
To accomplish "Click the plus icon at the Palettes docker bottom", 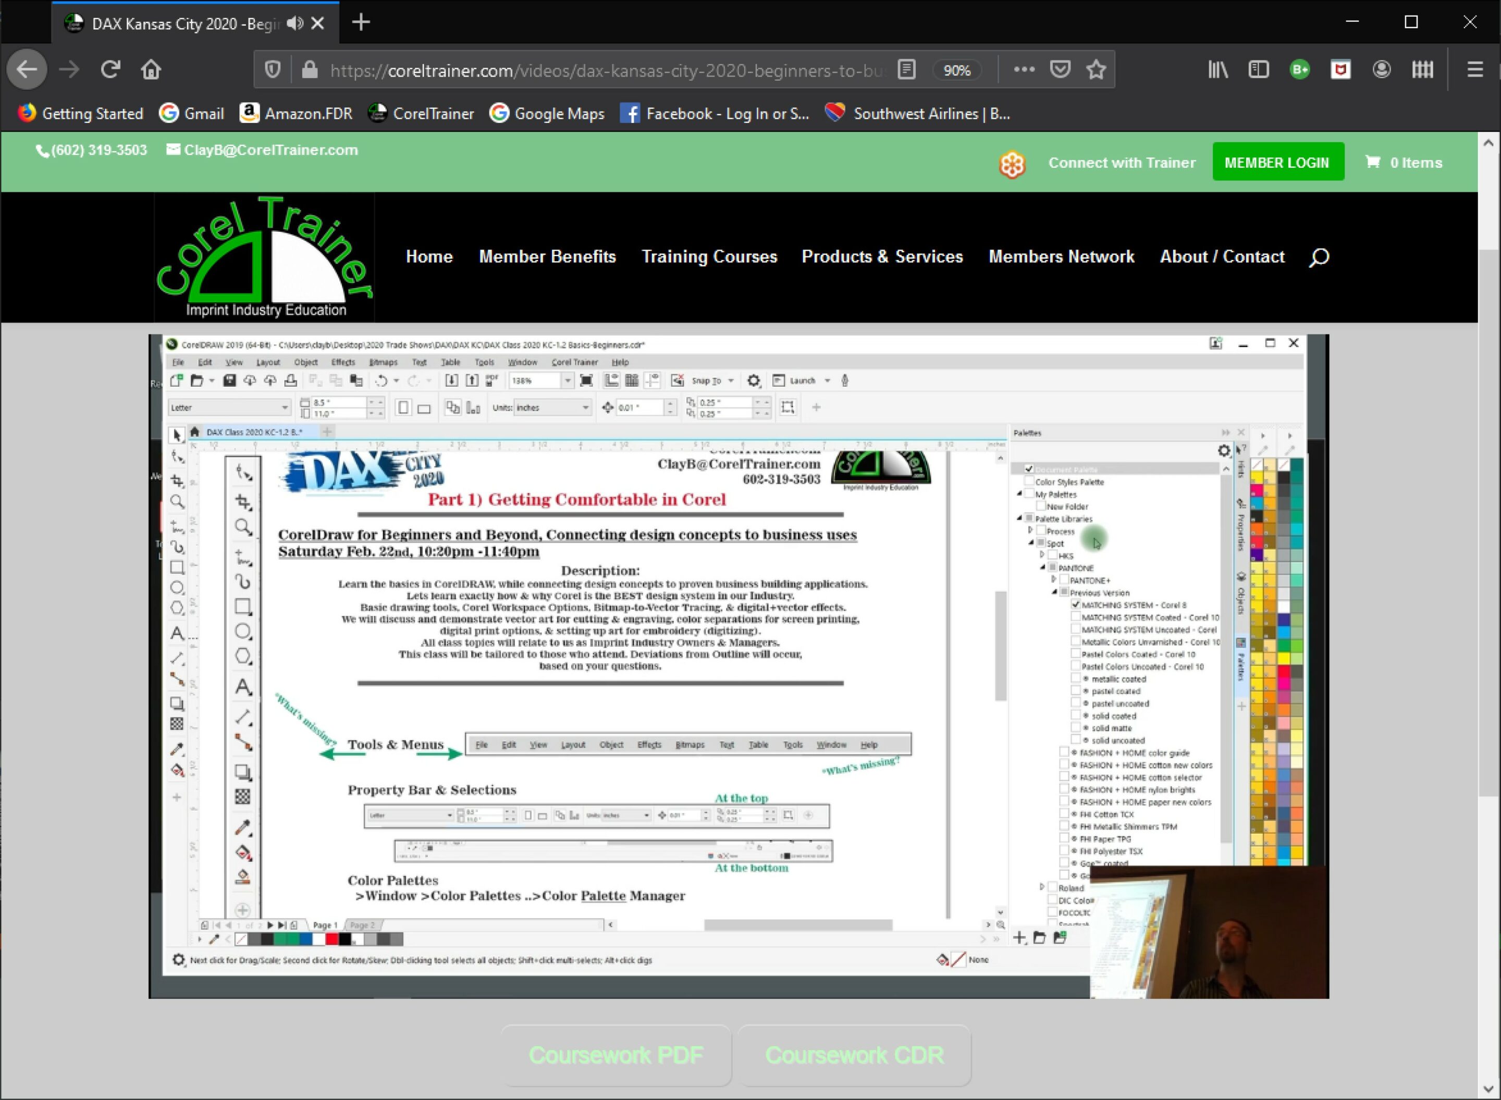I will [1019, 937].
